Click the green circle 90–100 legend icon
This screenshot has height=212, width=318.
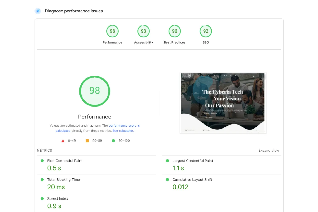coord(113,141)
